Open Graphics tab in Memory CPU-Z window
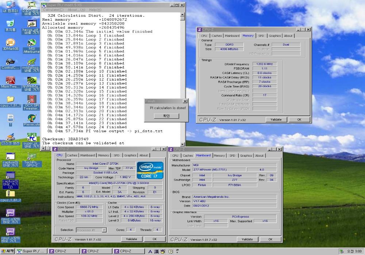 275,36
